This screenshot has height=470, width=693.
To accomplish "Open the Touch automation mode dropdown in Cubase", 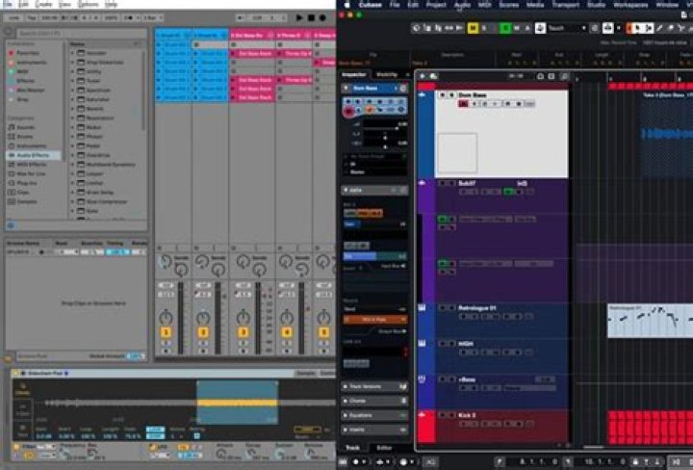I will [x=567, y=28].
